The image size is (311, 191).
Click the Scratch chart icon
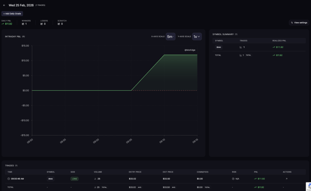point(59,24)
